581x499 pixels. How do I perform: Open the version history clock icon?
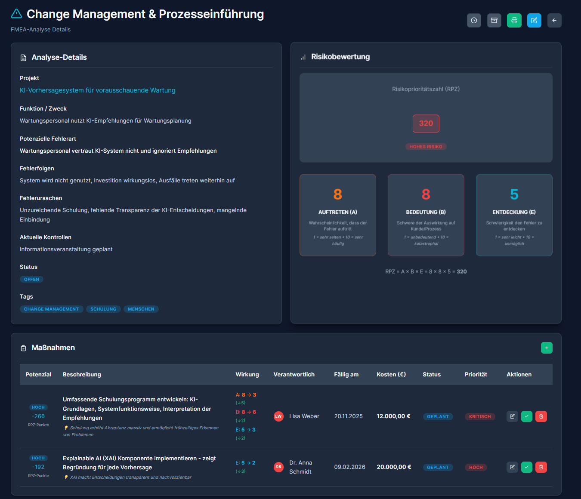pyautogui.click(x=474, y=20)
